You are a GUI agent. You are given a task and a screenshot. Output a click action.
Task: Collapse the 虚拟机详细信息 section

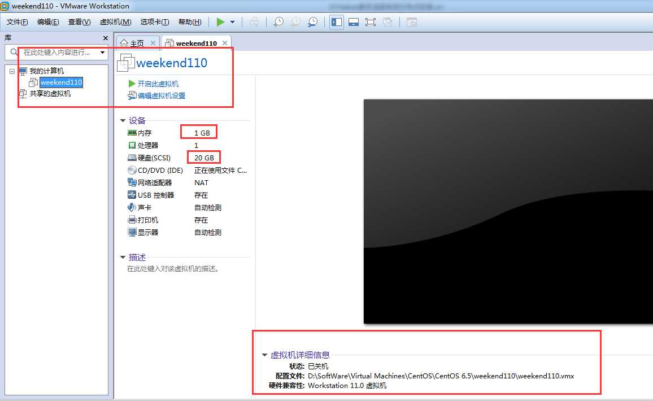click(x=264, y=355)
